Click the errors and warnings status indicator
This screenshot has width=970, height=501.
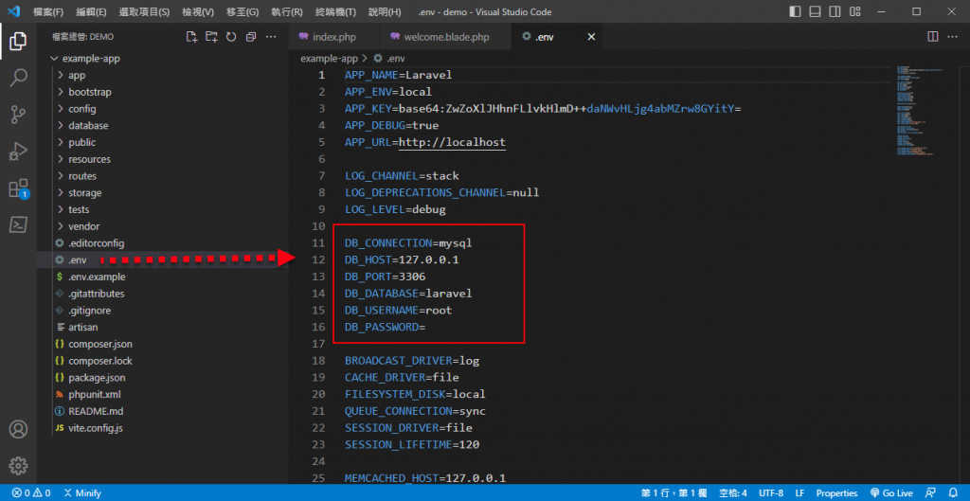[31, 493]
